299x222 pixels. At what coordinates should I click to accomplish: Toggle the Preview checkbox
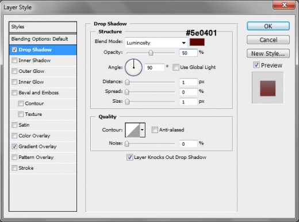pos(256,65)
